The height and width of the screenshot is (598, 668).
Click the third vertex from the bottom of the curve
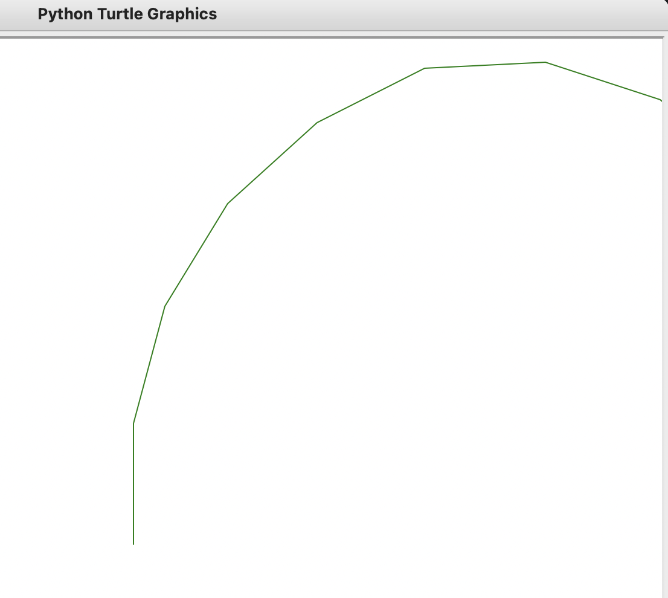point(228,203)
